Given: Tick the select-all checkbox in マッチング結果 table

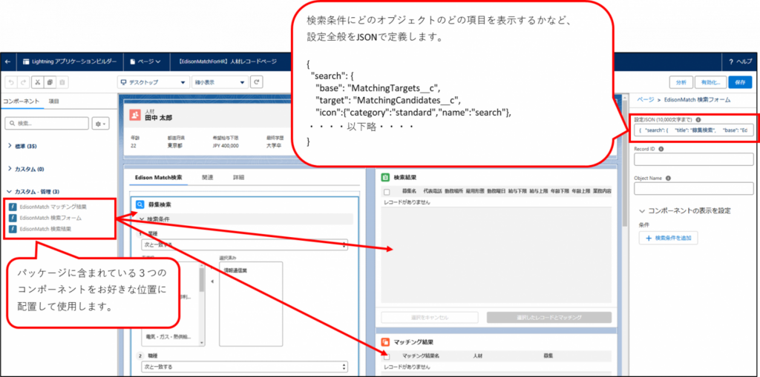Looking at the screenshot, I should (387, 356).
